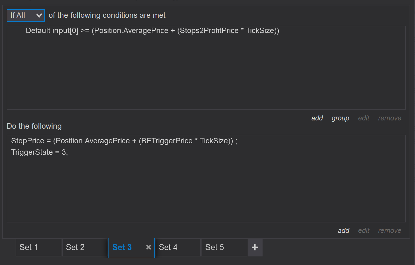Image resolution: width=415 pixels, height=265 pixels.
Task: Click the 'group' conditions link
Action: (x=340, y=118)
